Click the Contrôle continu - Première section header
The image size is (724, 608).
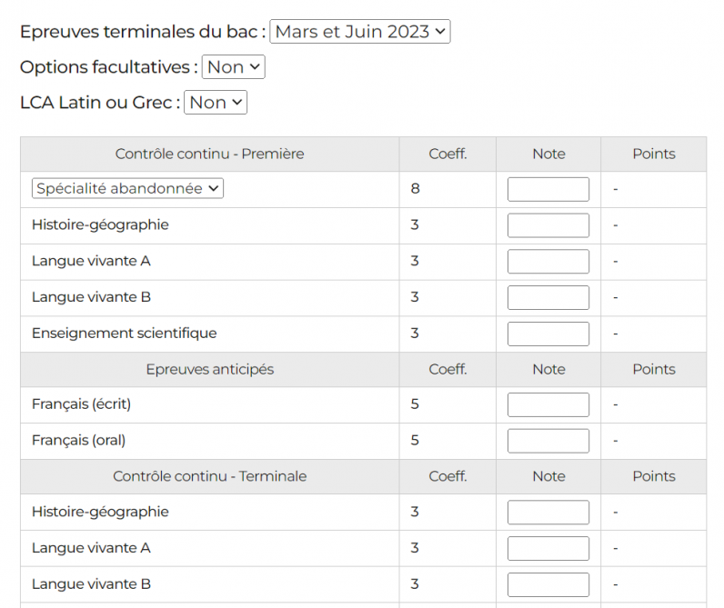click(x=209, y=154)
